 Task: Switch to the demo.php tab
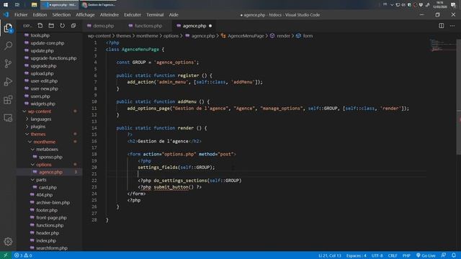pyautogui.click(x=101, y=26)
